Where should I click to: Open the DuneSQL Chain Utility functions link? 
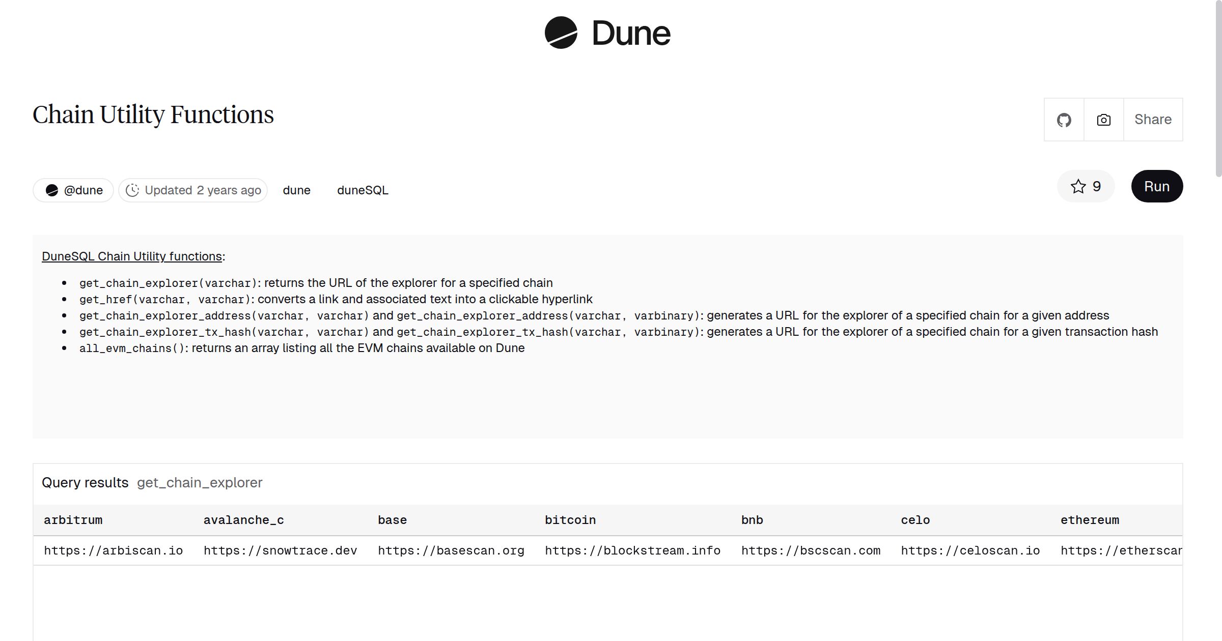click(x=132, y=256)
